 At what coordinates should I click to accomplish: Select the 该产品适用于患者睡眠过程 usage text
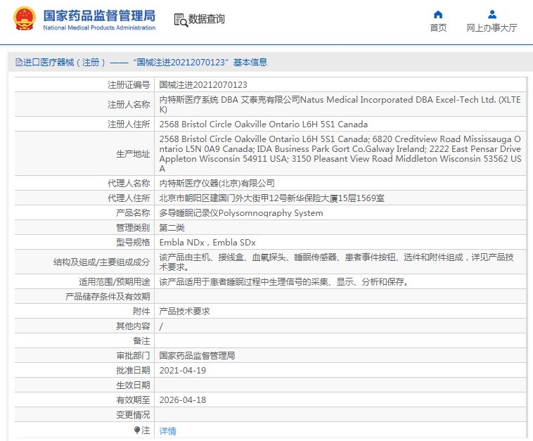pyautogui.click(x=285, y=282)
